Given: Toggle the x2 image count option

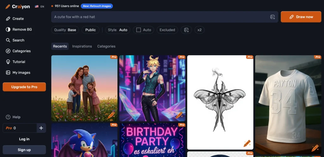Looking at the screenshot, I should 199,30.
